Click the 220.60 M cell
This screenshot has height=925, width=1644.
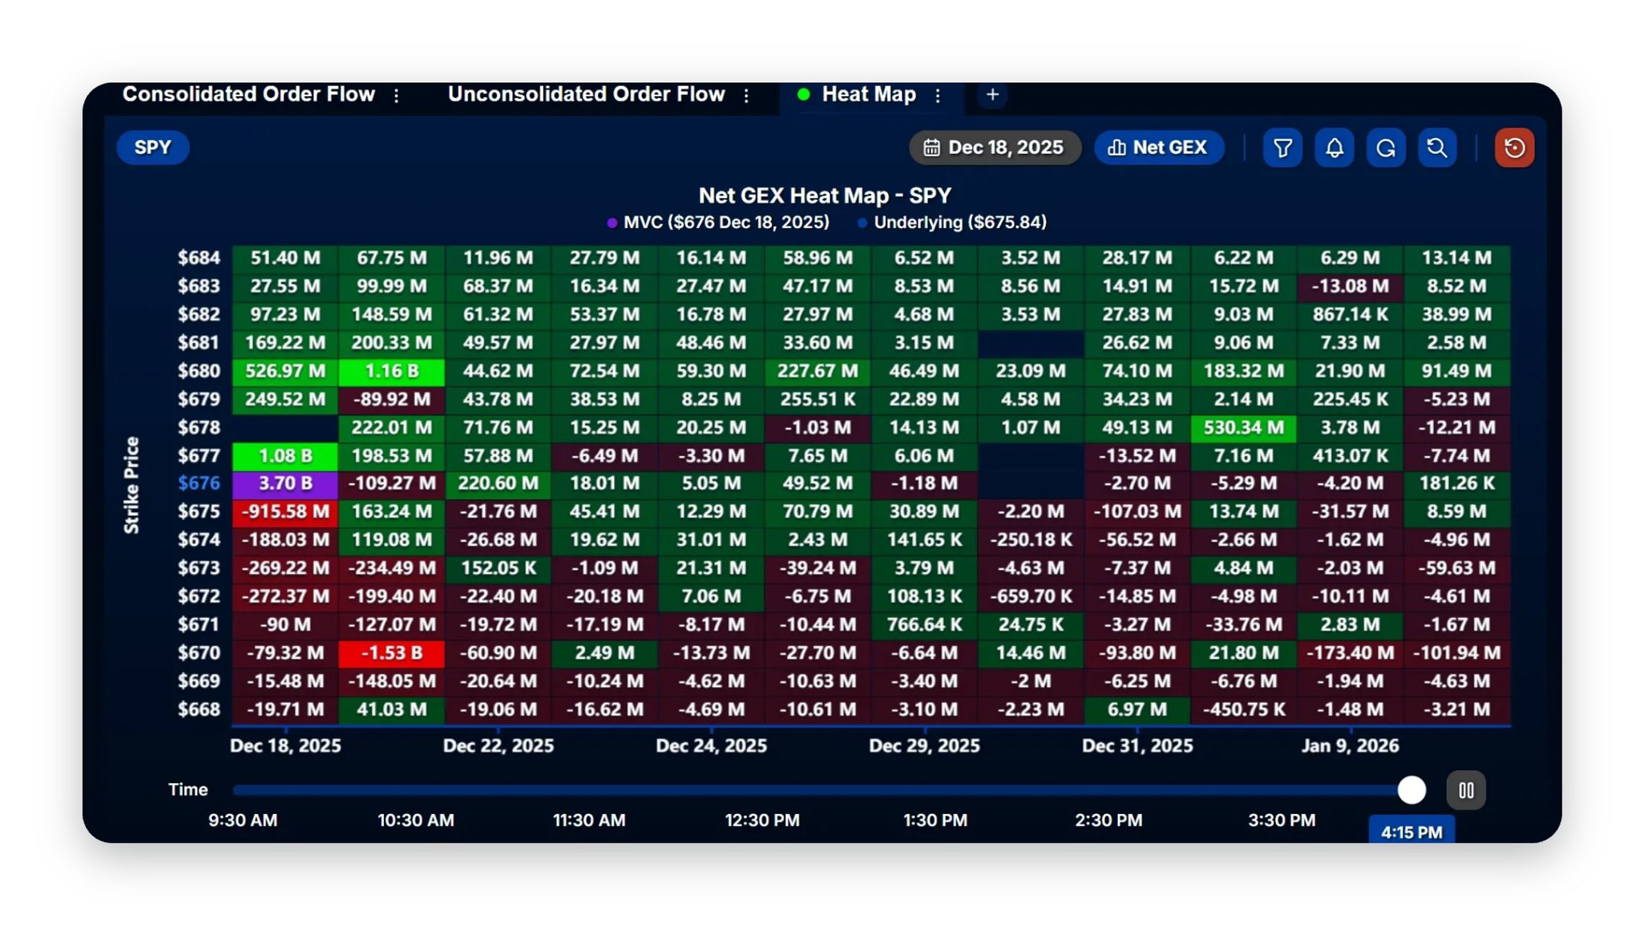tap(498, 483)
